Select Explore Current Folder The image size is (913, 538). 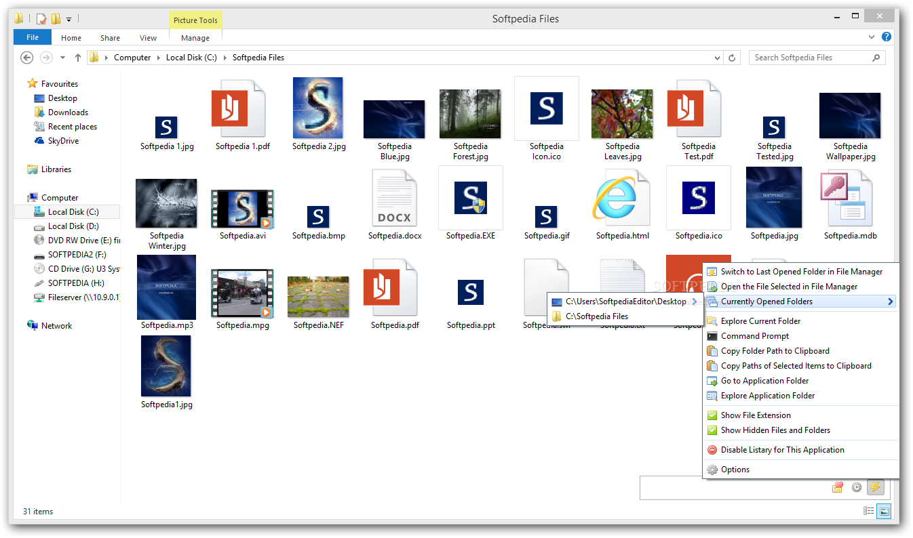(760, 321)
